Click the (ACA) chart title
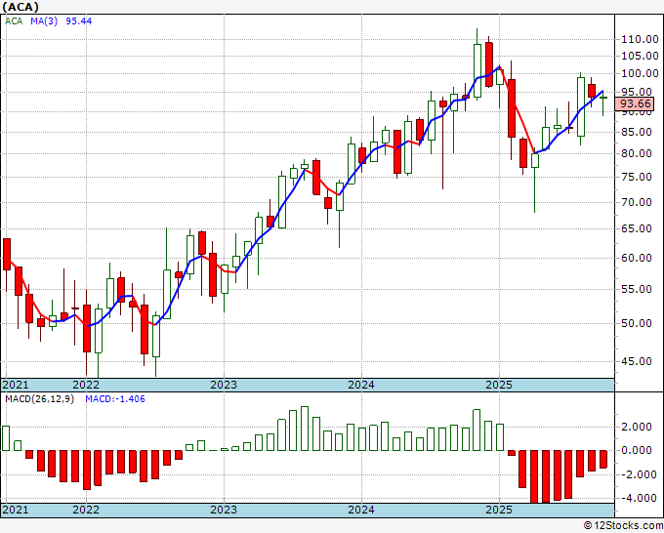This screenshot has width=664, height=533. pos(21,7)
